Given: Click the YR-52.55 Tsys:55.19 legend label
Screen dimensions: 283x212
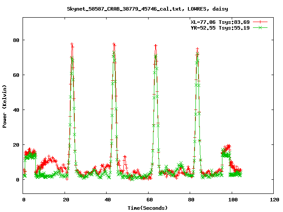Looking at the screenshot, I should pyautogui.click(x=220, y=28).
